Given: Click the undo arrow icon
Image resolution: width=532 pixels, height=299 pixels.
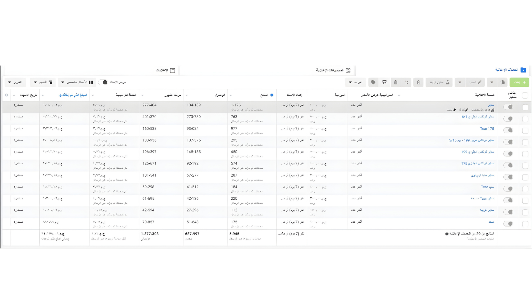Looking at the screenshot, I should click(406, 82).
